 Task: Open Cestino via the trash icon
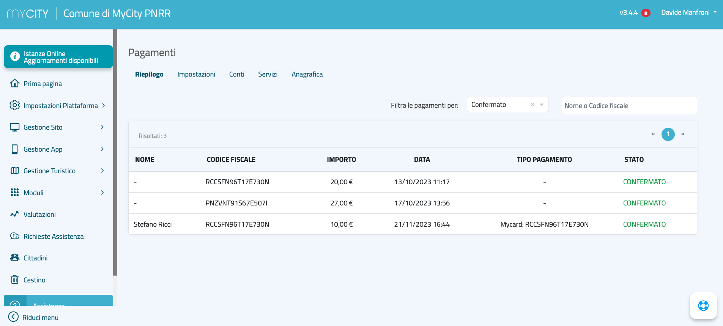(x=14, y=280)
